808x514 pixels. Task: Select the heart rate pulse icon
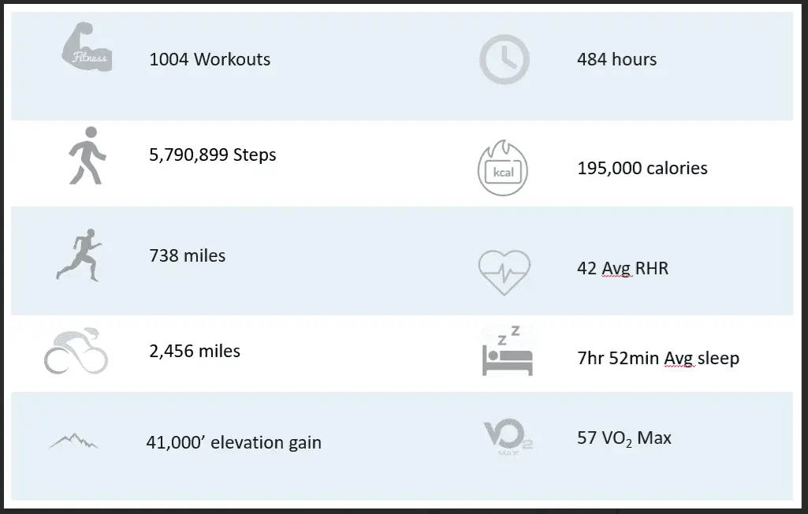click(505, 267)
